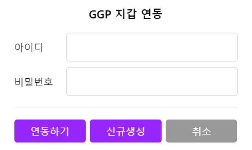
Task: Activate the empty field beside 비밀번호
Action: [x=152, y=81]
